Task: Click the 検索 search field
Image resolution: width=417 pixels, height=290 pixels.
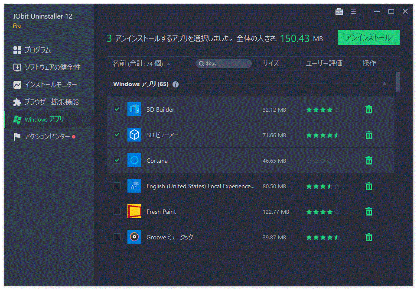Action: tap(223, 64)
